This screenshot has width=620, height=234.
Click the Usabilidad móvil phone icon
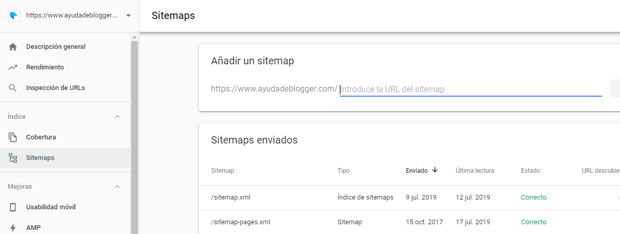pyautogui.click(x=13, y=207)
